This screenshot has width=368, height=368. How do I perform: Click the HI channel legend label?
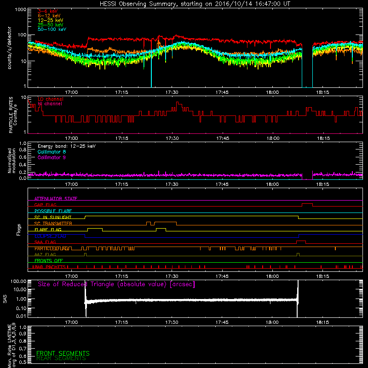coord(50,104)
